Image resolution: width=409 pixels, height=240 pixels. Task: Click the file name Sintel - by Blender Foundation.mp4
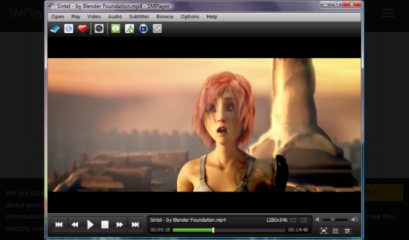pyautogui.click(x=188, y=220)
